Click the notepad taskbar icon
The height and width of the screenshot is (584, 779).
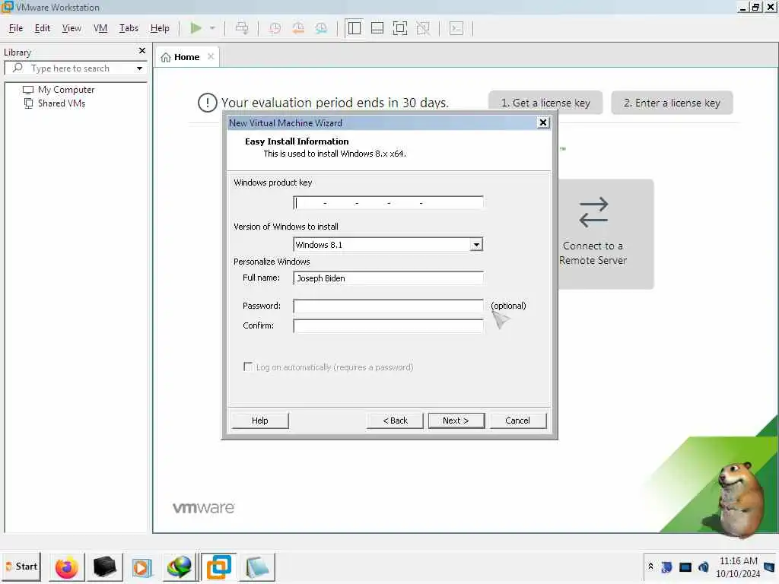pos(257,567)
